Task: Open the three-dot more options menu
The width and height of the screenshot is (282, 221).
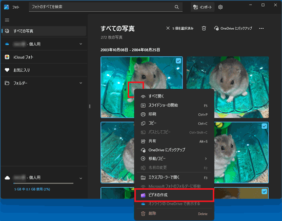Action: (261, 28)
